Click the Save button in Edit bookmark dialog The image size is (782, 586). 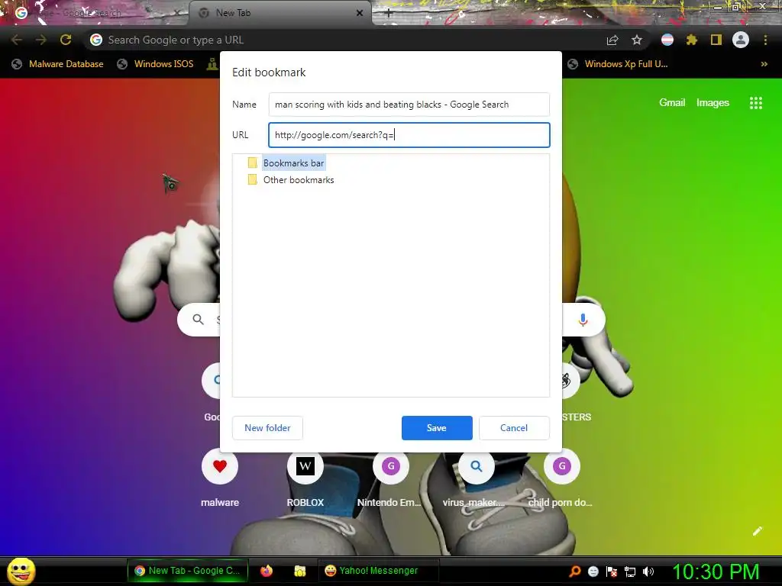click(436, 427)
